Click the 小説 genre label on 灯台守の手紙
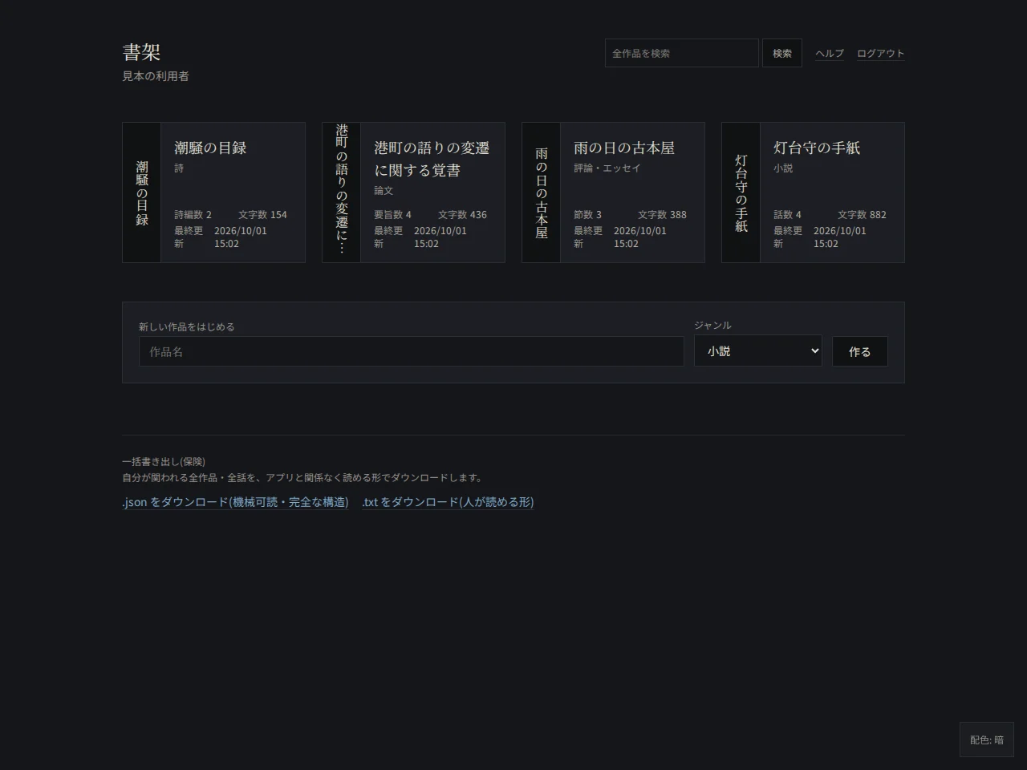This screenshot has width=1027, height=770. pyautogui.click(x=783, y=168)
